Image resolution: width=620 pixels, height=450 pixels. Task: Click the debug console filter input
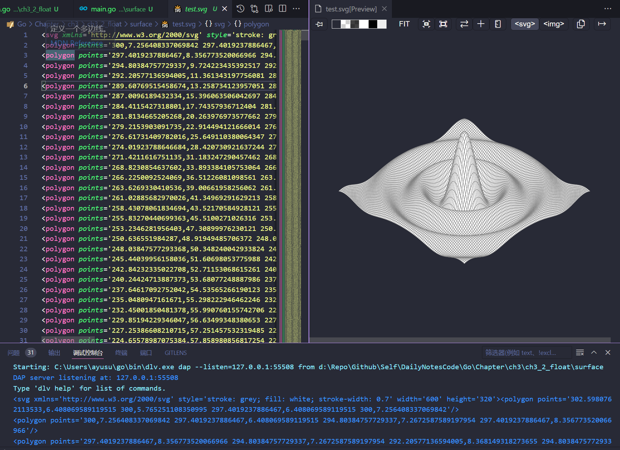click(526, 353)
